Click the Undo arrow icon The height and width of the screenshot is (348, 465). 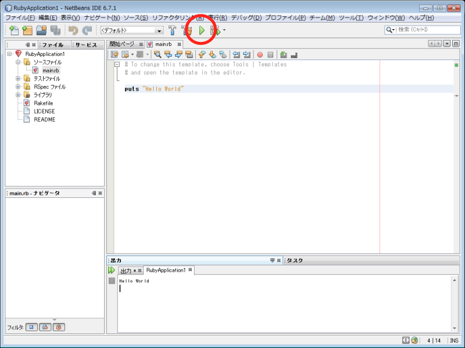[73, 30]
